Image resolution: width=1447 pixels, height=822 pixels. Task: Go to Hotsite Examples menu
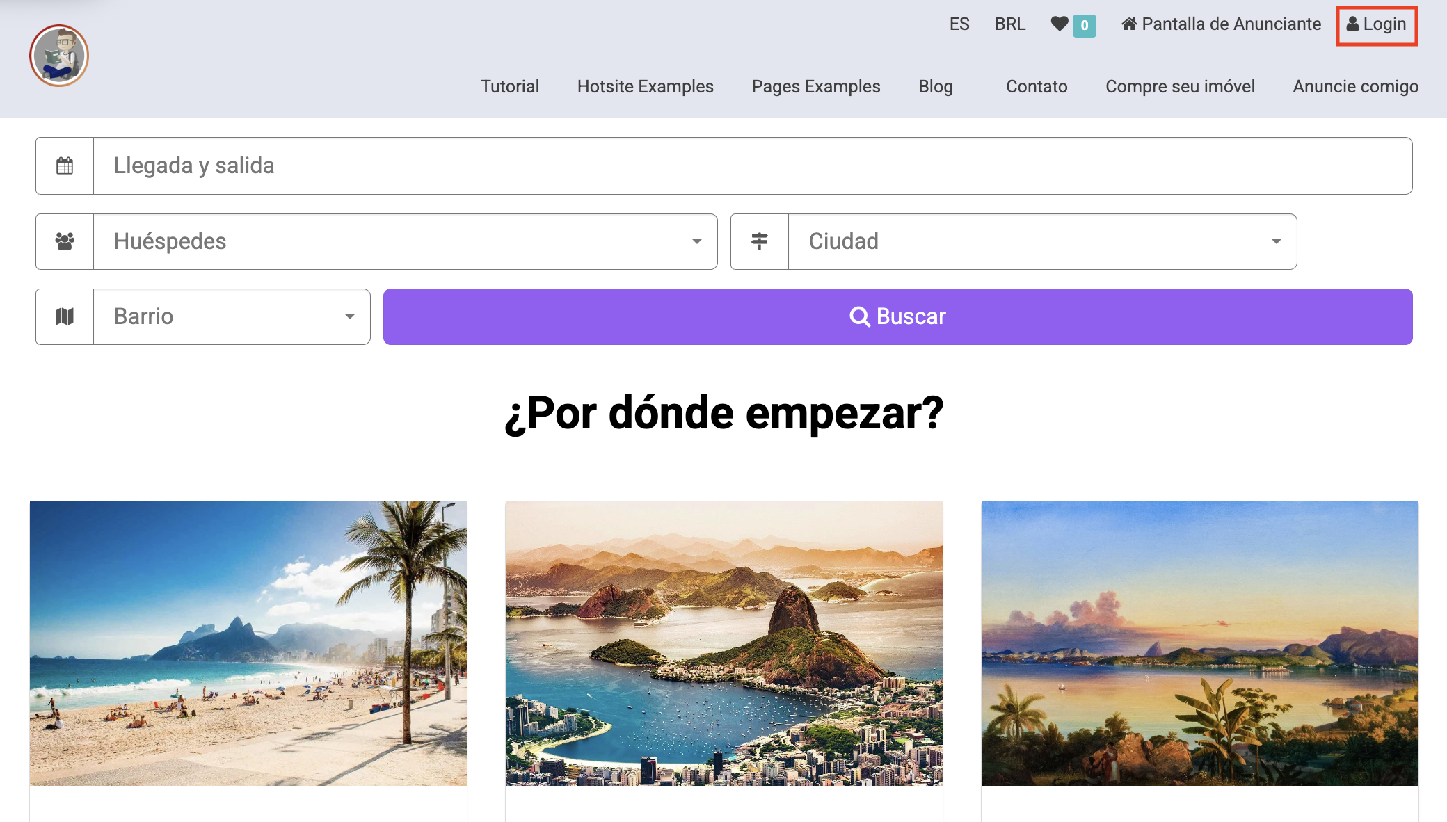pos(645,86)
